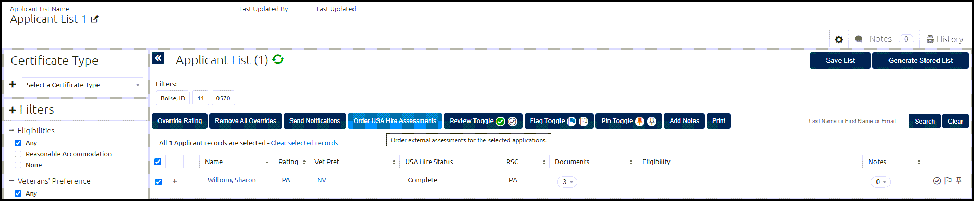Click the USA Hire Status column header
The image size is (974, 201).
429,162
